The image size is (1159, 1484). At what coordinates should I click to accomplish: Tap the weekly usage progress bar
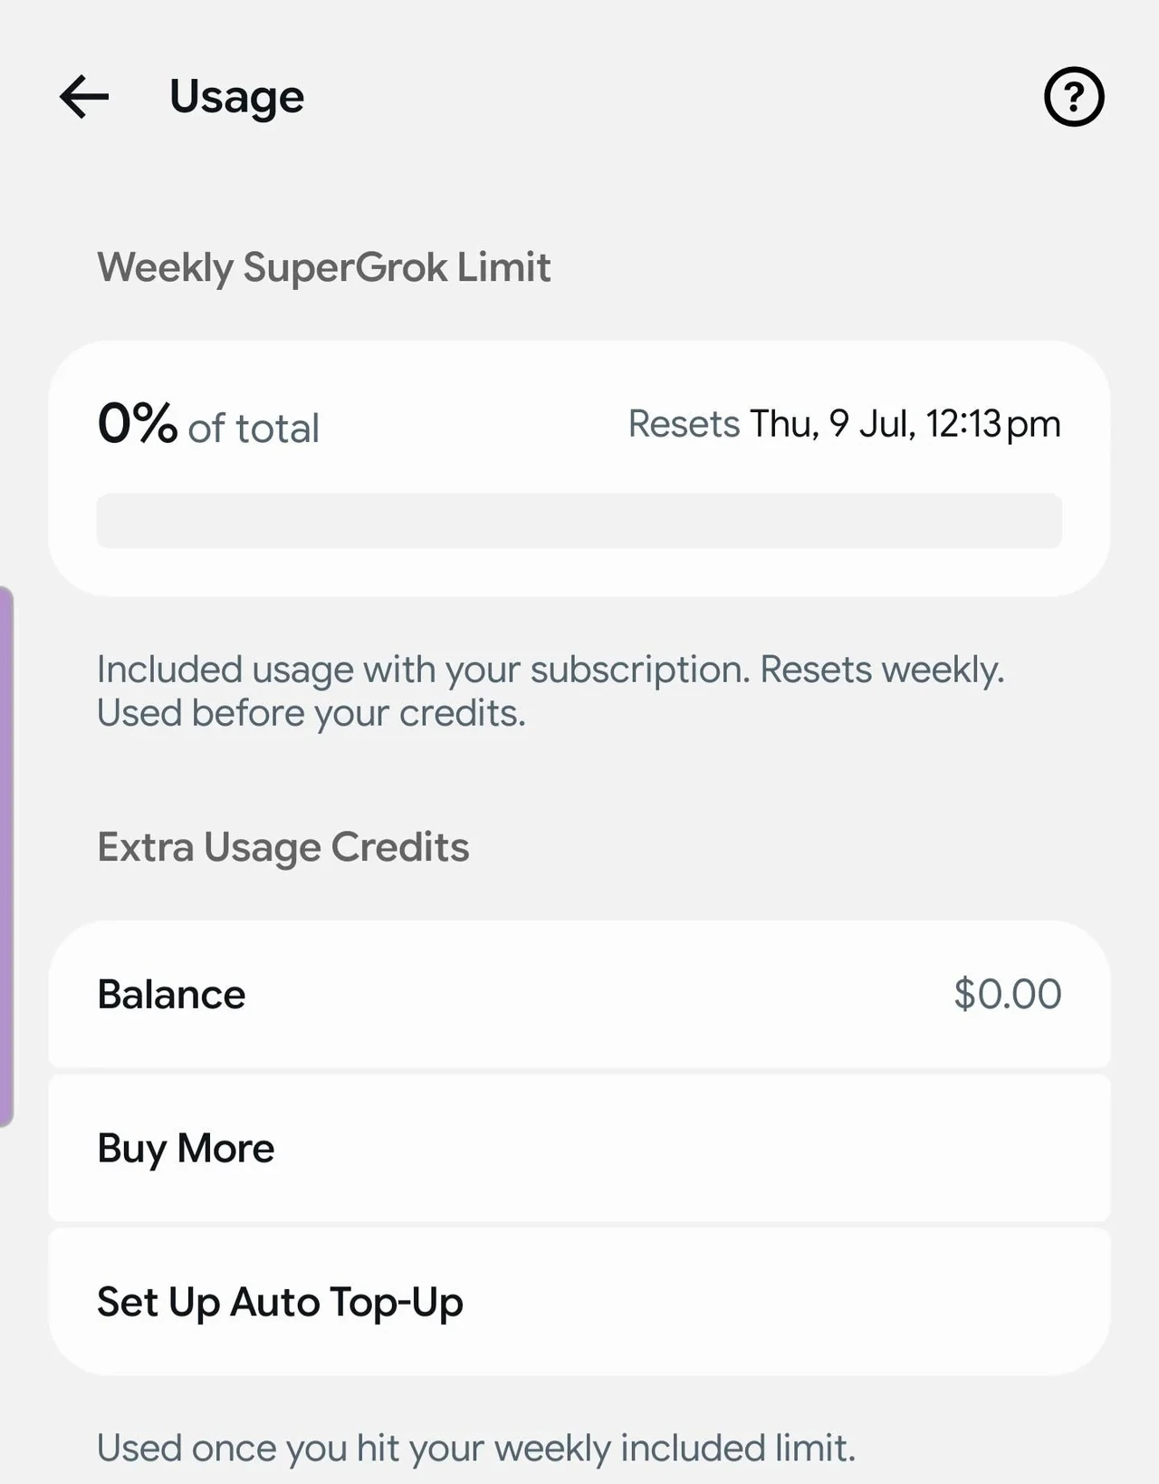pyautogui.click(x=579, y=521)
